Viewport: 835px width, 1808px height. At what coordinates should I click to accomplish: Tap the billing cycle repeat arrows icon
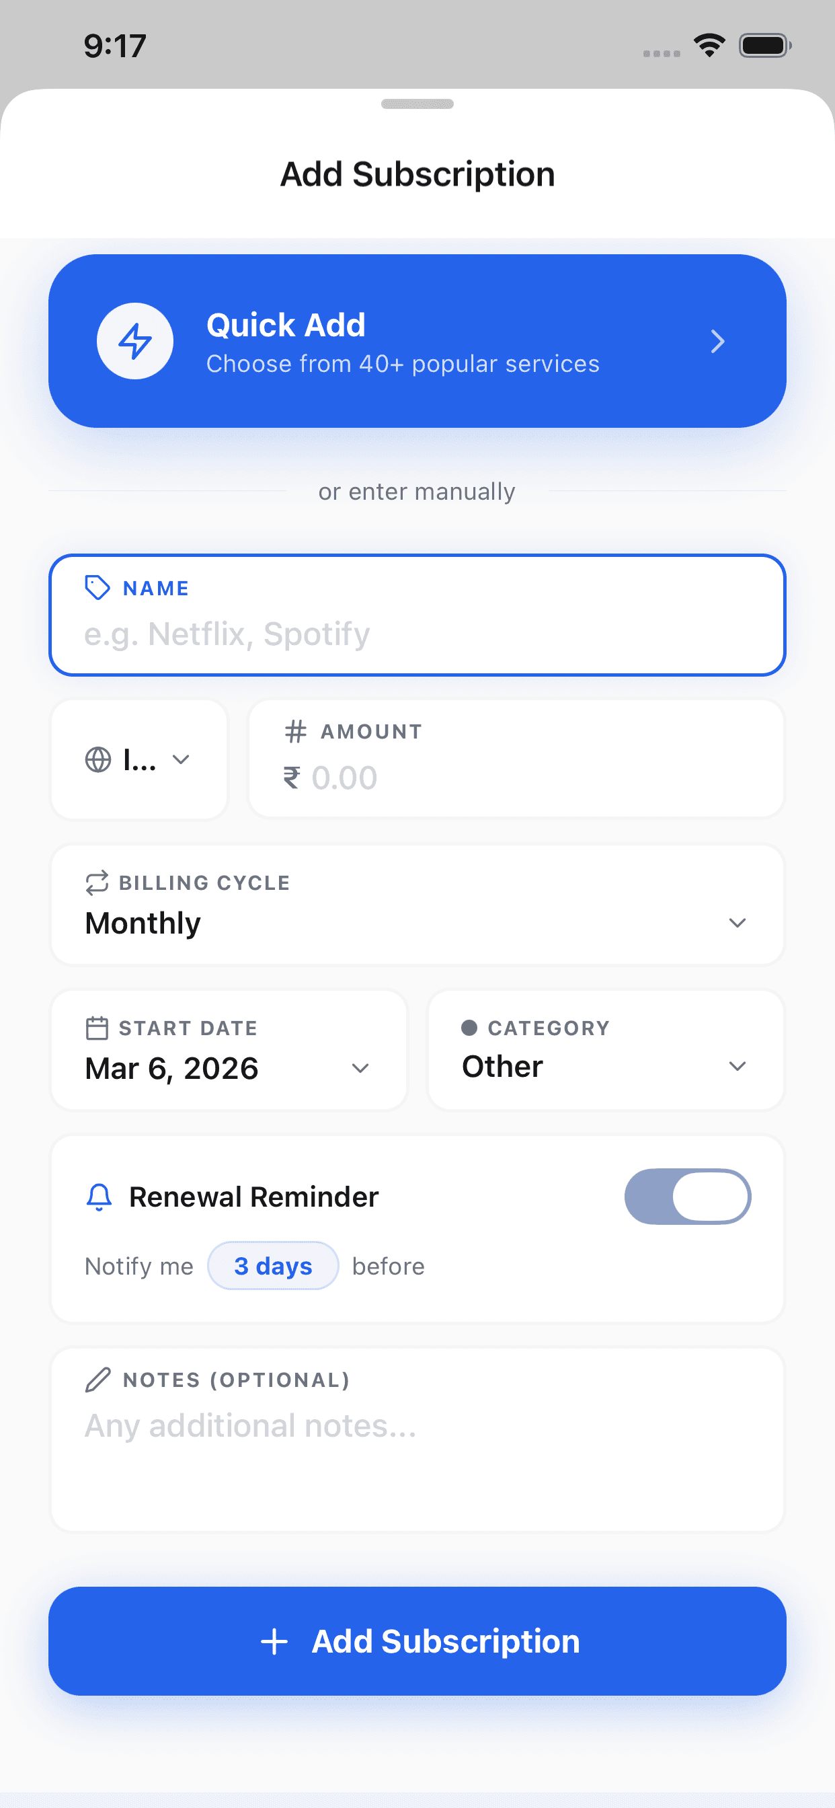point(97,882)
